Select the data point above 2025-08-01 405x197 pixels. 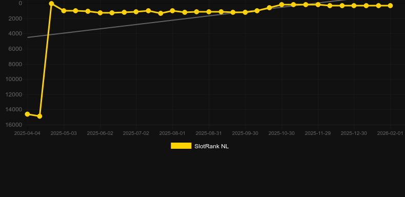172,11
